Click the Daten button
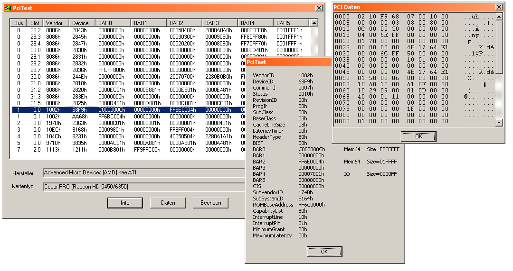The image size is (513, 271). pyautogui.click(x=168, y=203)
